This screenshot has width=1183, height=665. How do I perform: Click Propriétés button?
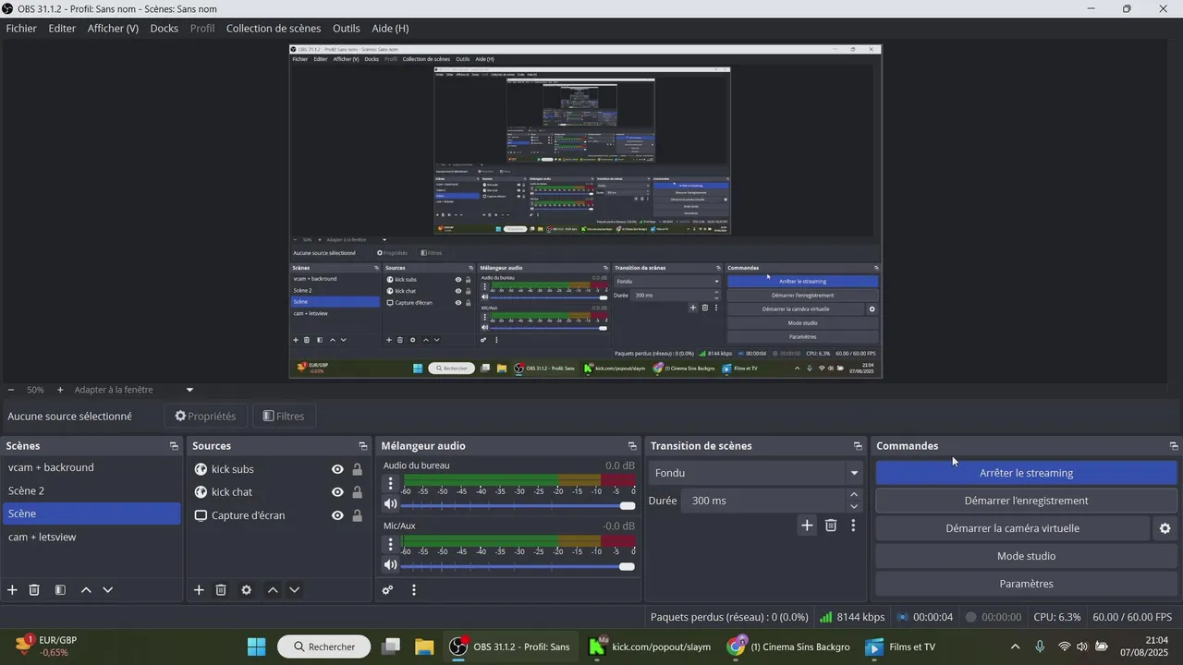(x=206, y=417)
